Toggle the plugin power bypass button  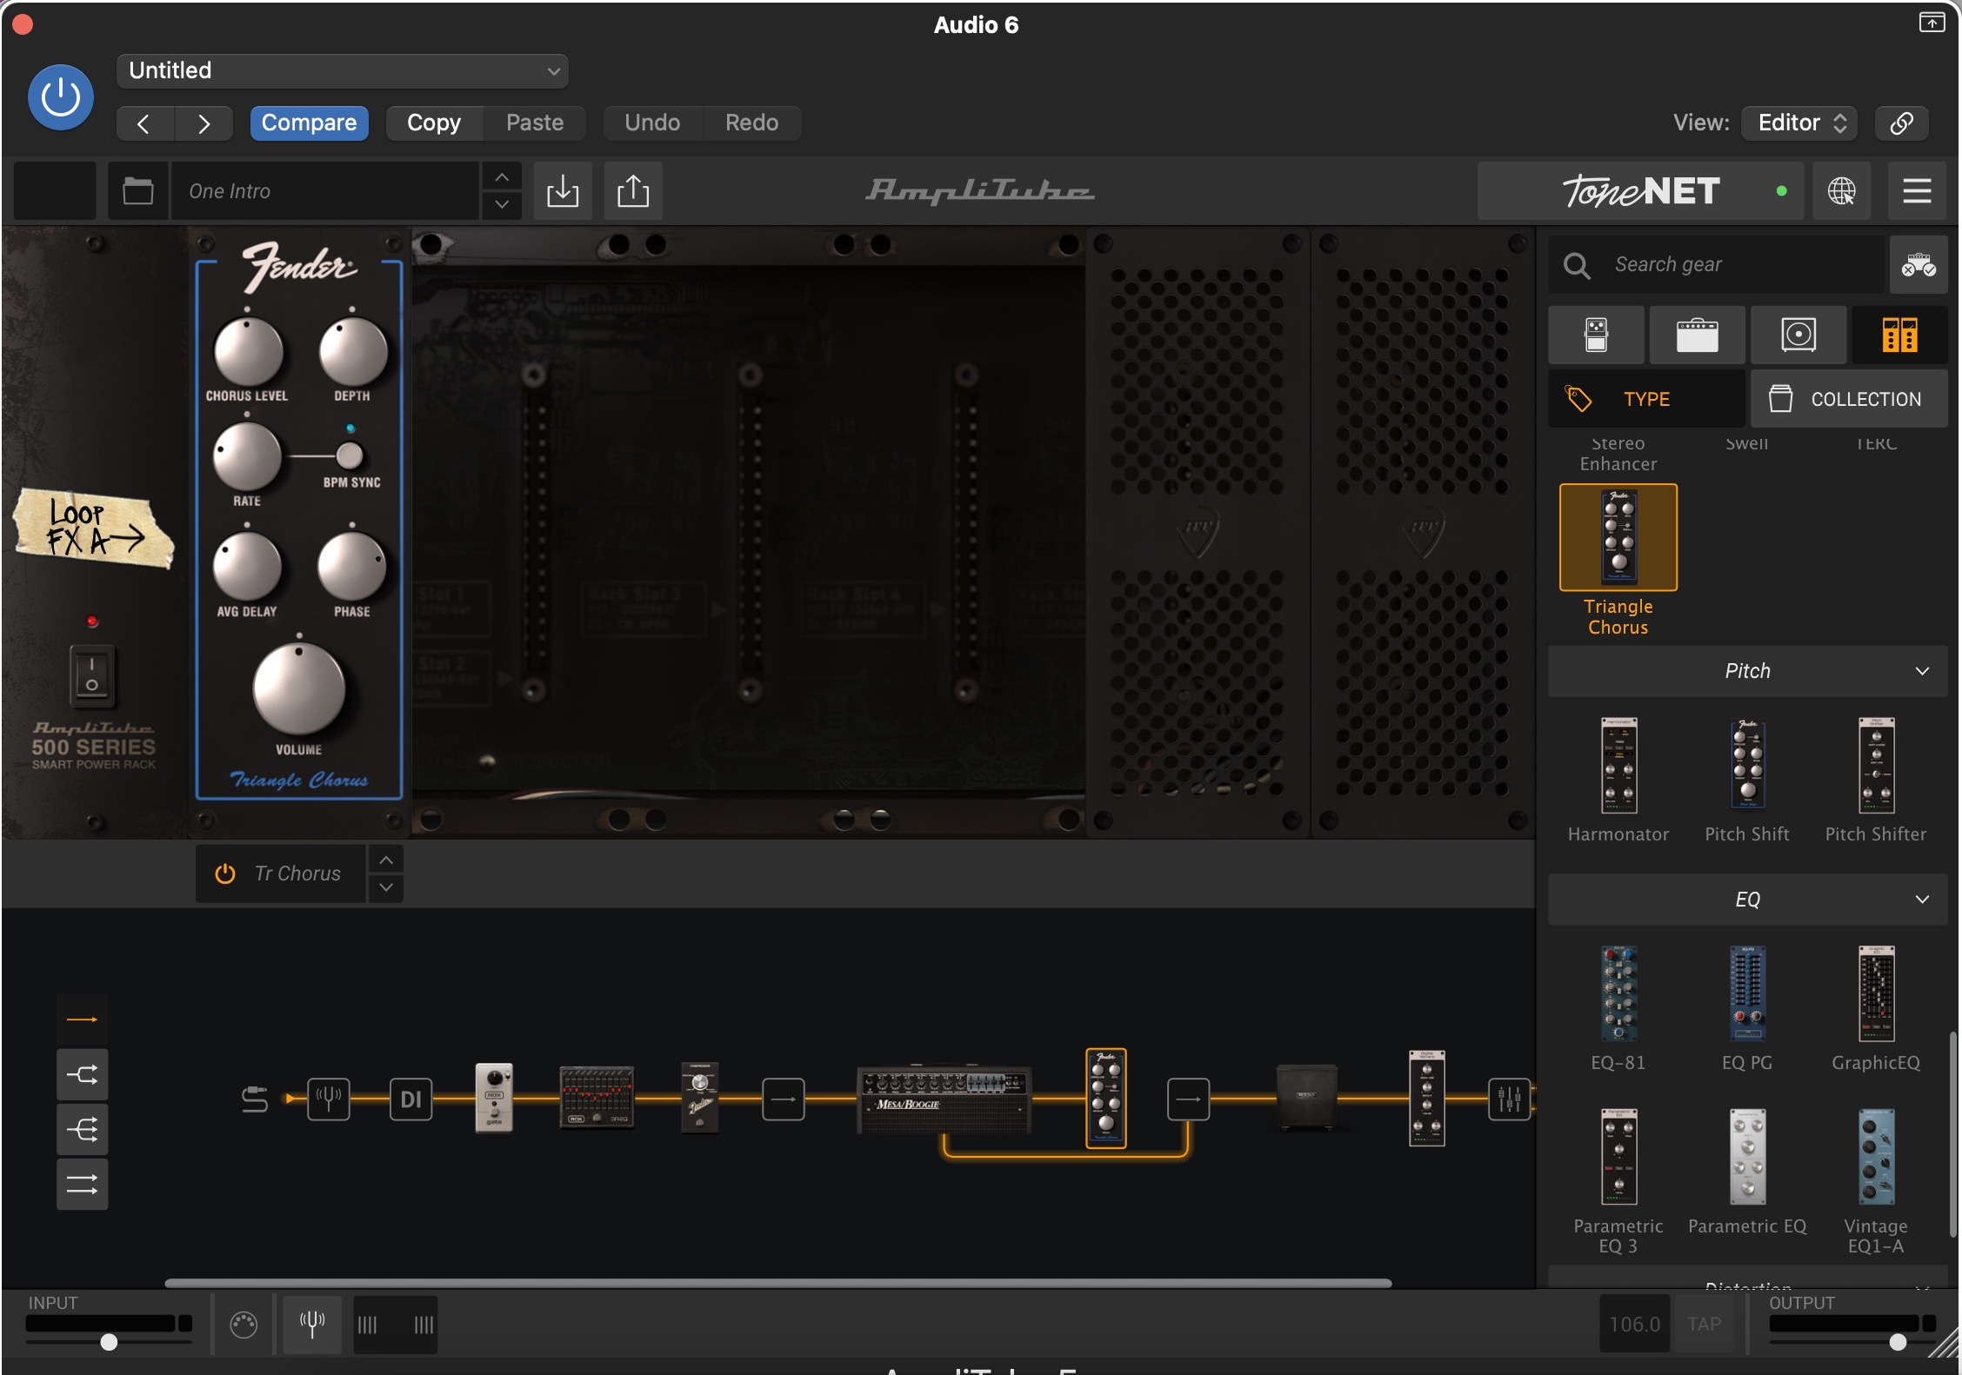click(x=61, y=97)
